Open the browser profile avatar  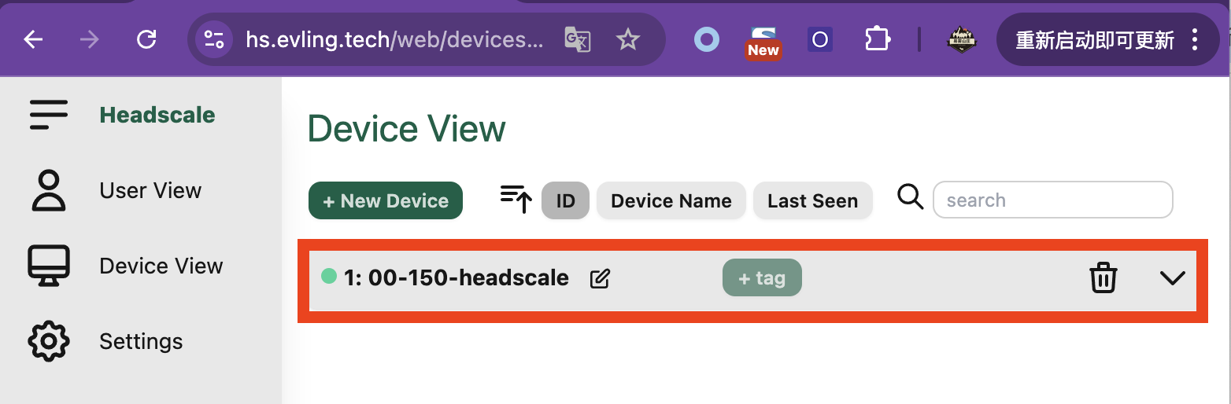[x=961, y=39]
